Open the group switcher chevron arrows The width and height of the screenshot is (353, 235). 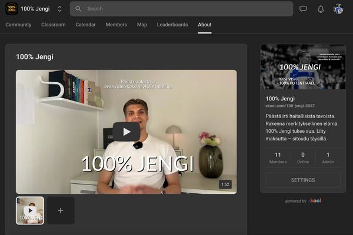(x=59, y=9)
